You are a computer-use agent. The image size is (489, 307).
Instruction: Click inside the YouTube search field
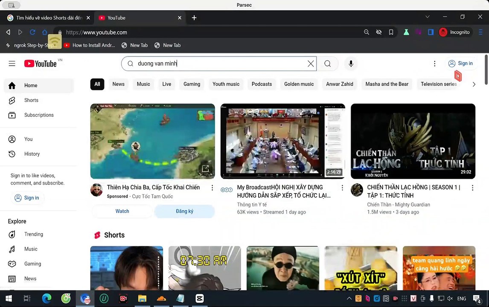[219, 64]
